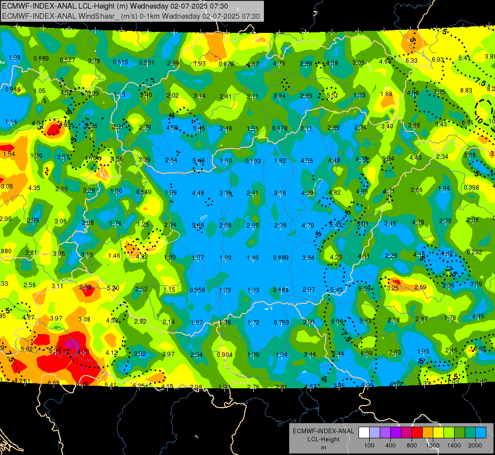
Task: Click the wind shear value 6.59
Action: [367, 353]
